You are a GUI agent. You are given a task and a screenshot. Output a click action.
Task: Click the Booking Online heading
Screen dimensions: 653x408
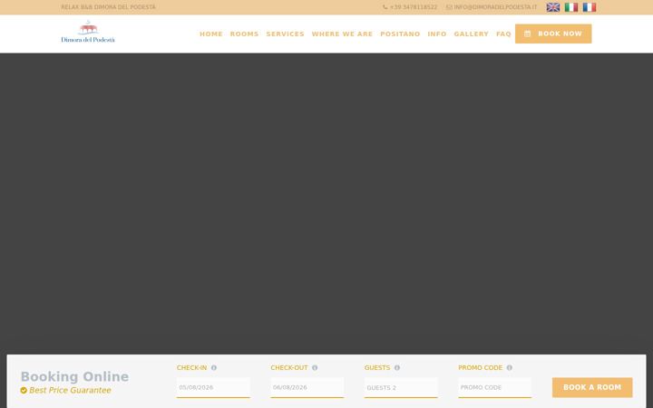pyautogui.click(x=74, y=376)
